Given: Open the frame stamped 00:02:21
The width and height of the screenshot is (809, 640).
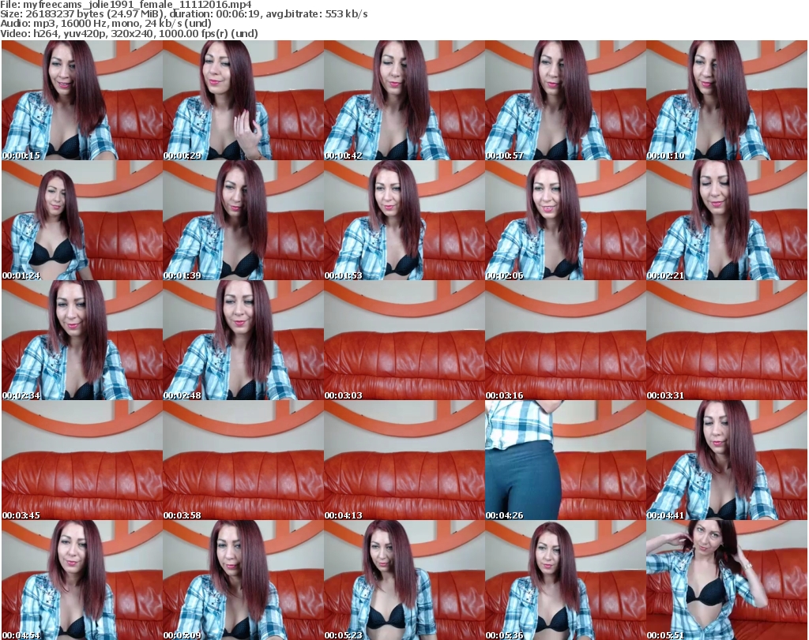Looking at the screenshot, I should click(x=727, y=220).
